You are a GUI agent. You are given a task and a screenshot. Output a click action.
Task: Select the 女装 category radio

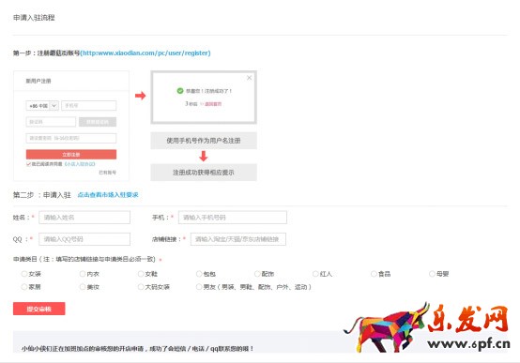pyautogui.click(x=24, y=274)
